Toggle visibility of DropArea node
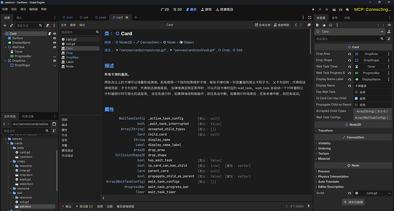This screenshot has height=211, width=394. [x=54, y=60]
